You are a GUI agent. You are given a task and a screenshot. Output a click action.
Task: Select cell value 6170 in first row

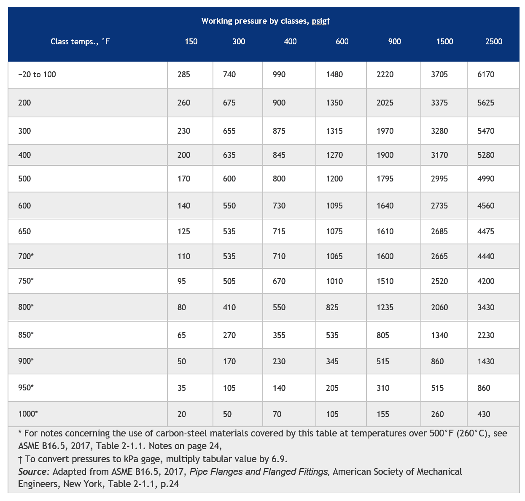(x=486, y=75)
